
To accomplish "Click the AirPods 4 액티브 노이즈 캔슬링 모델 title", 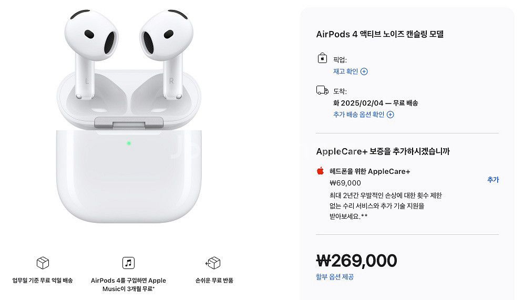I will pyautogui.click(x=379, y=34).
